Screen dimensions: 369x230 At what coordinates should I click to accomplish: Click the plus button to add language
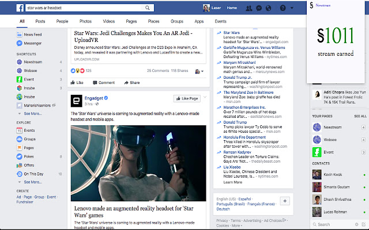coord(285,201)
